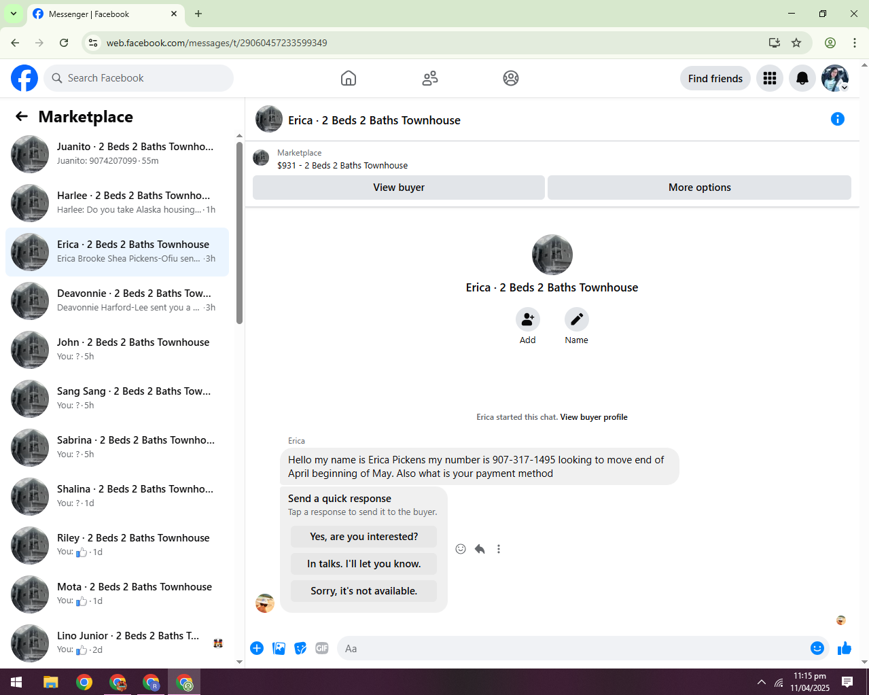Choose a GIF icon in composer
The height and width of the screenshot is (695, 869).
tap(322, 648)
